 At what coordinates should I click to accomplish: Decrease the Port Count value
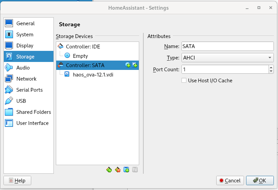click(271, 71)
